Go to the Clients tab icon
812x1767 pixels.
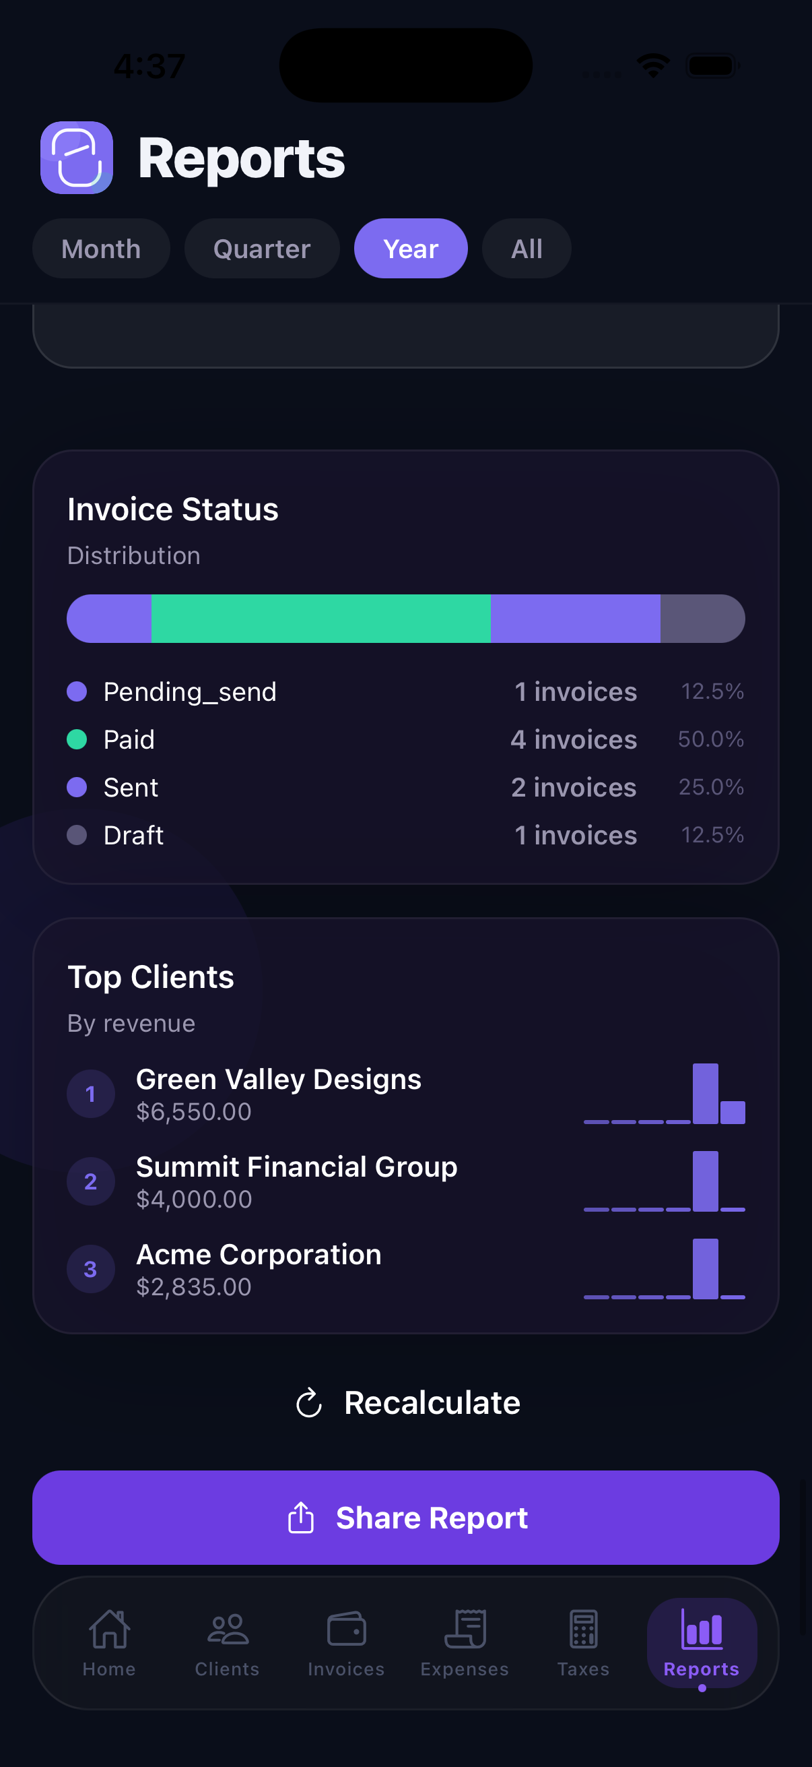[228, 1629]
